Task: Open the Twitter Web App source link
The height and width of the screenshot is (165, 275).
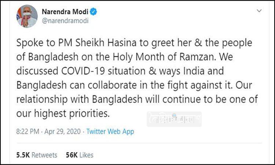Action: pyautogui.click(x=110, y=132)
